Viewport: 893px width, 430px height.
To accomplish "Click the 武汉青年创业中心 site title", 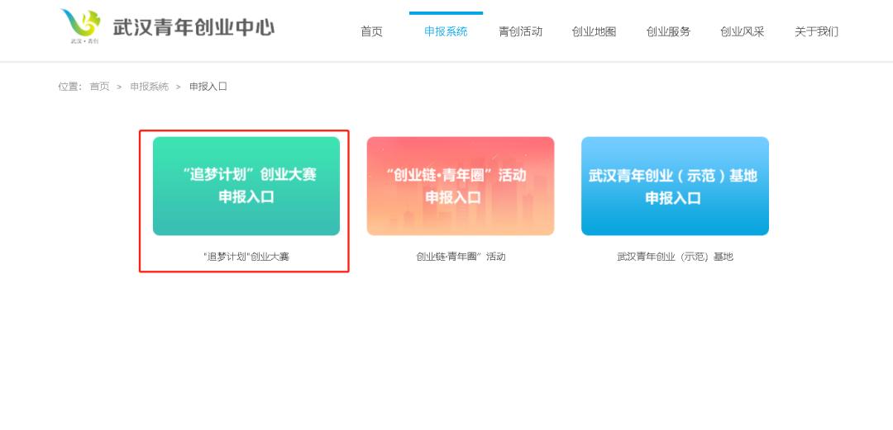I will (x=193, y=27).
